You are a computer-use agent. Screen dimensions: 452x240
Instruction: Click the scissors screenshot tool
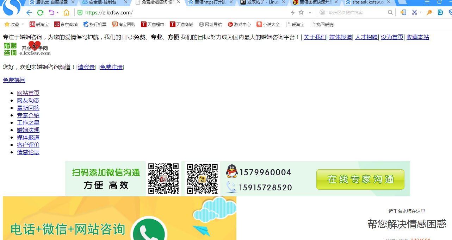coord(415,13)
